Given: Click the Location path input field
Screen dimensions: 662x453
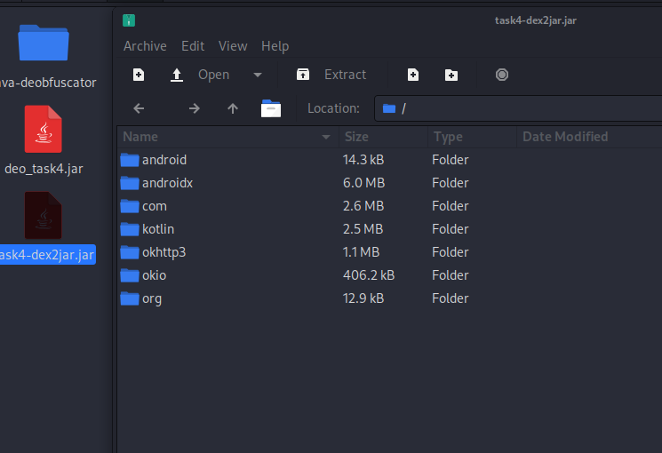Looking at the screenshot, I should click(518, 108).
